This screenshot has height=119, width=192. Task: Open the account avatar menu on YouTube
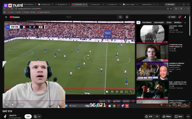click(185, 17)
